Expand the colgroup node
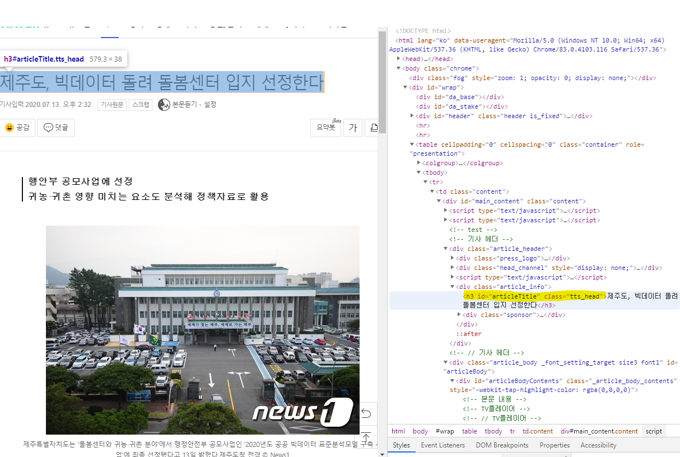 418,164
